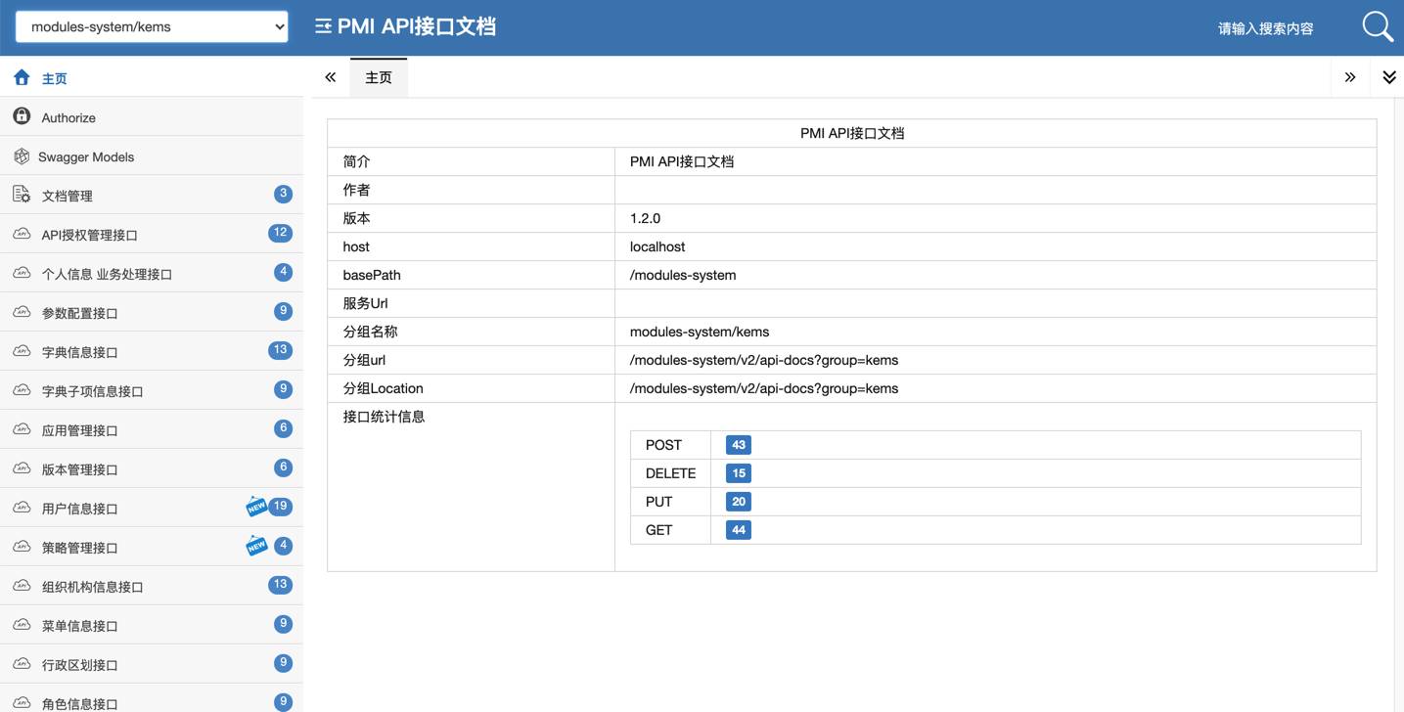Click the PMI API接口文档 header title

[x=417, y=26]
